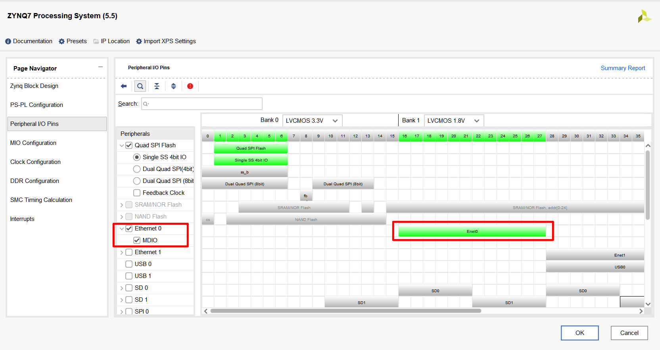Click the green MIO pin 27 header
Screen dimensions: 660x350
pos(540,136)
